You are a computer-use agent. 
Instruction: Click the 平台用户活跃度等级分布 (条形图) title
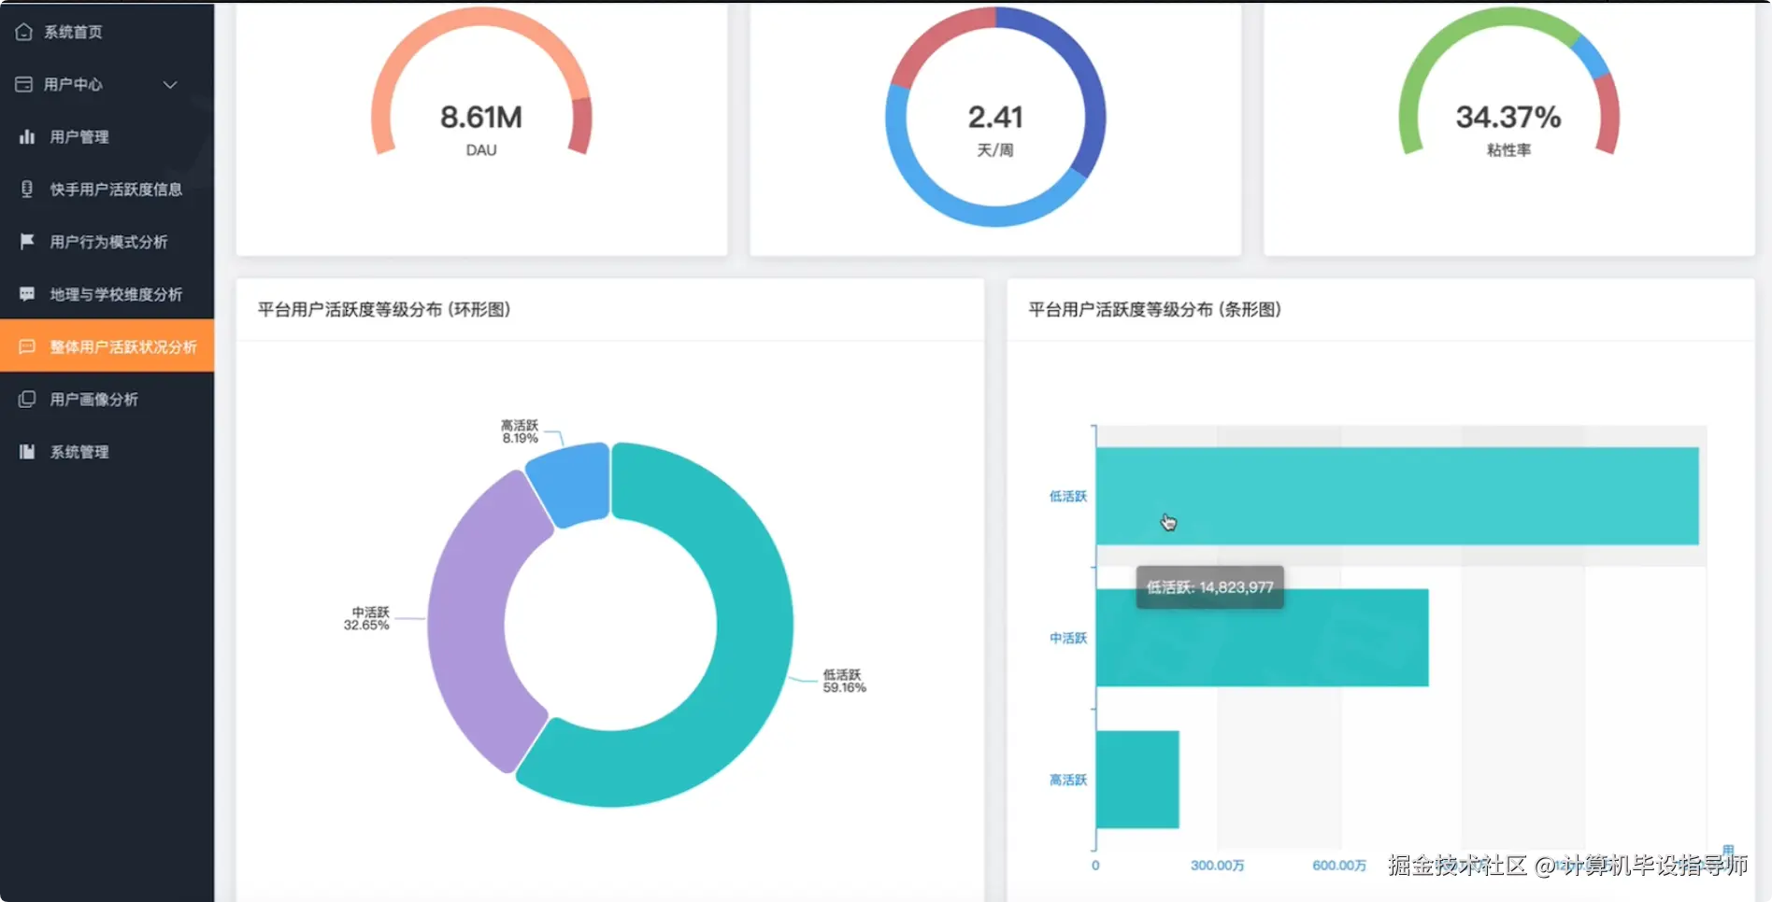1155,309
